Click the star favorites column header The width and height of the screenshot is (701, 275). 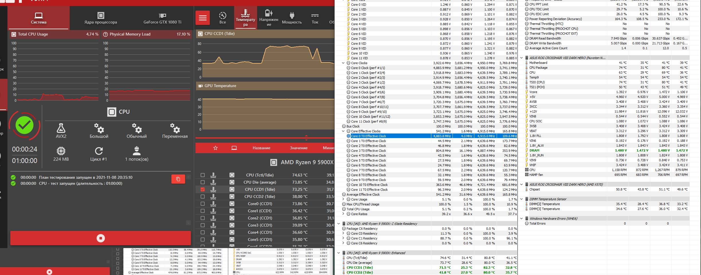coord(216,148)
